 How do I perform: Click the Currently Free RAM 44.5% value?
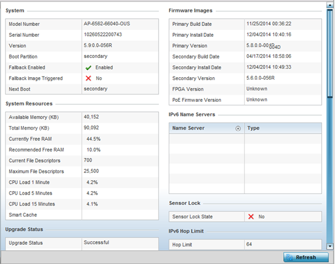click(x=93, y=139)
